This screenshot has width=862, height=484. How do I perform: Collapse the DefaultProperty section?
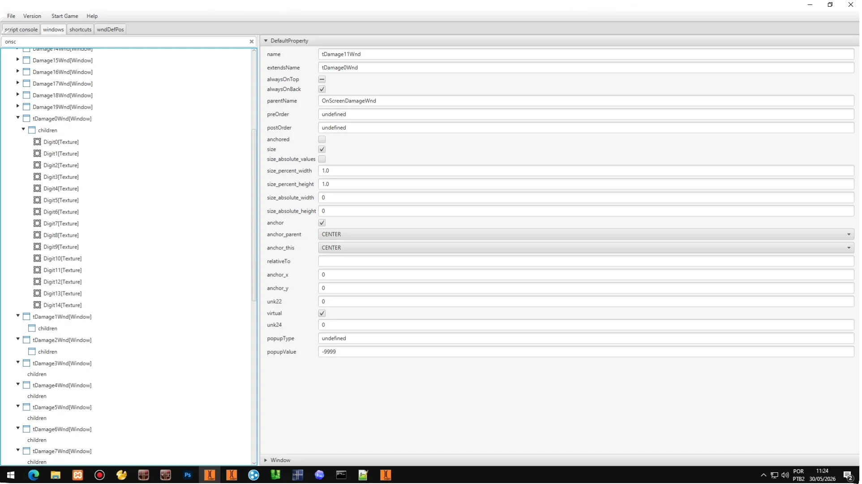266,41
